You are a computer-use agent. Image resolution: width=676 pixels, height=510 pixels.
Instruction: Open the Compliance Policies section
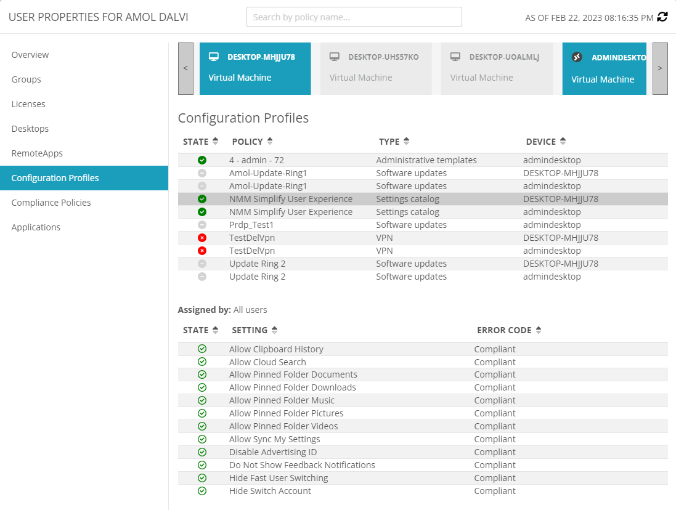51,203
